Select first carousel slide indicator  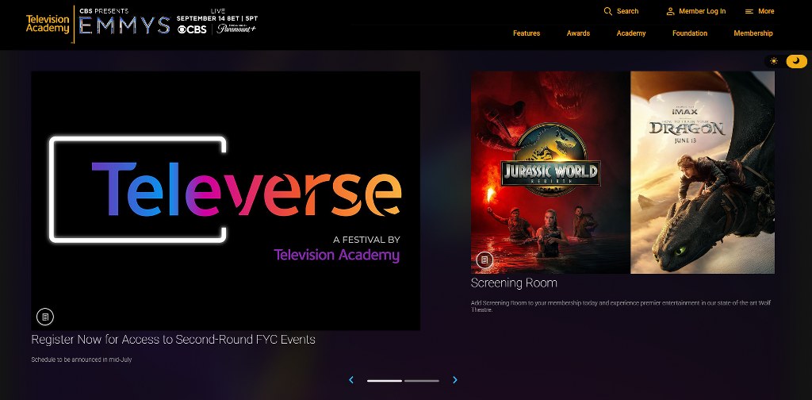[x=385, y=381]
